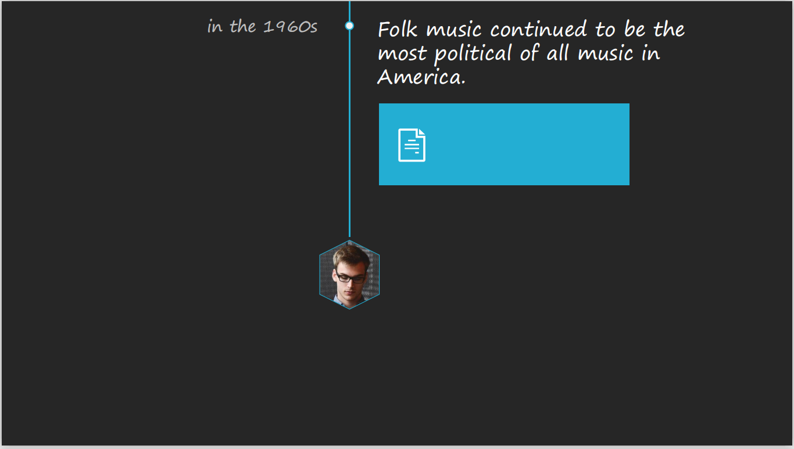Select the word "continued" in the headline

539,29
